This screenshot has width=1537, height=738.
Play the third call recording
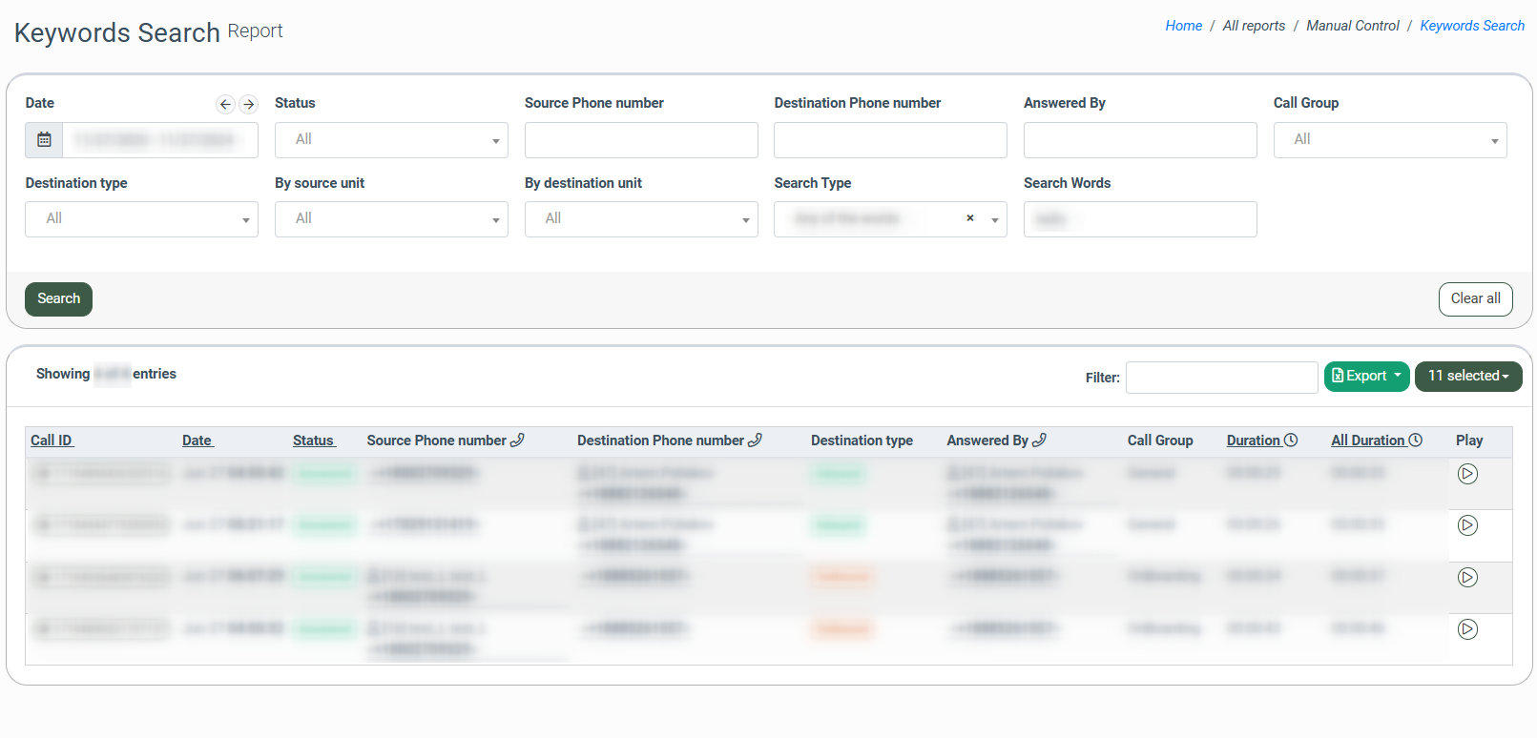point(1467,578)
